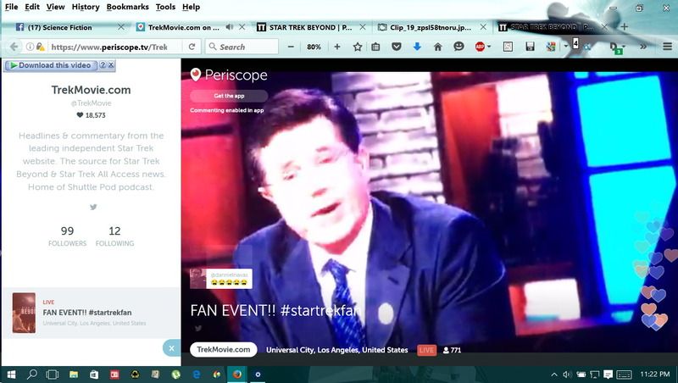Open the View menu
678x383 pixels.
(55, 7)
